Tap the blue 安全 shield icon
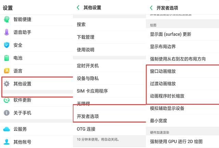This screenshot has height=148, width=219. (x=7, y=45)
